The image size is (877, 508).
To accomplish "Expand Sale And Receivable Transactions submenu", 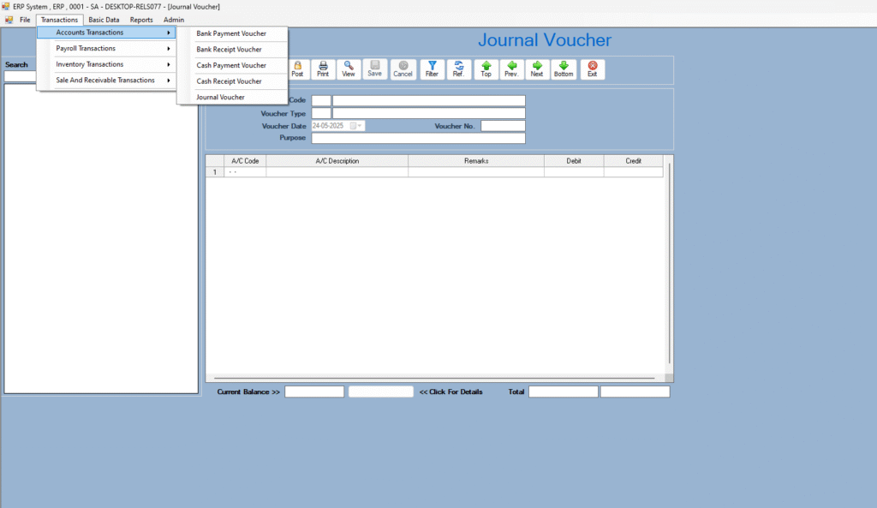I will pos(107,81).
